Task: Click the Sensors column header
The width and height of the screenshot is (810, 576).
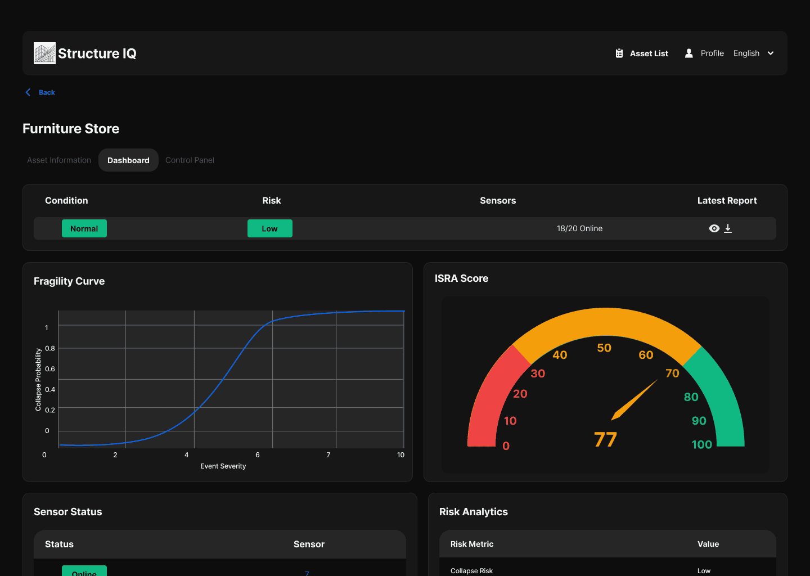Action: [x=498, y=201]
